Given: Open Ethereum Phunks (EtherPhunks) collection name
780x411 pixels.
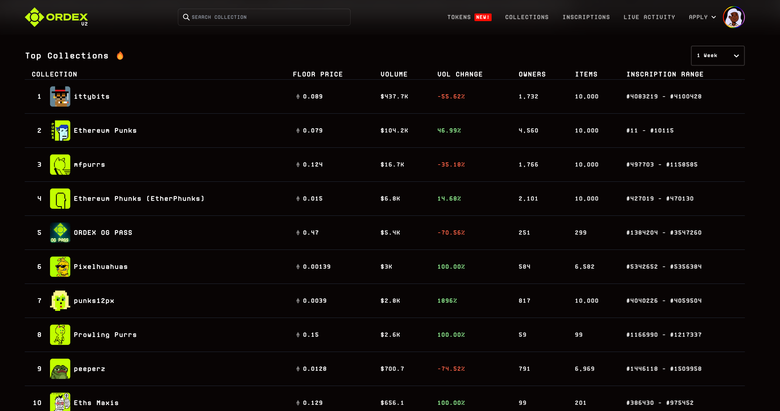Looking at the screenshot, I should click(x=139, y=199).
